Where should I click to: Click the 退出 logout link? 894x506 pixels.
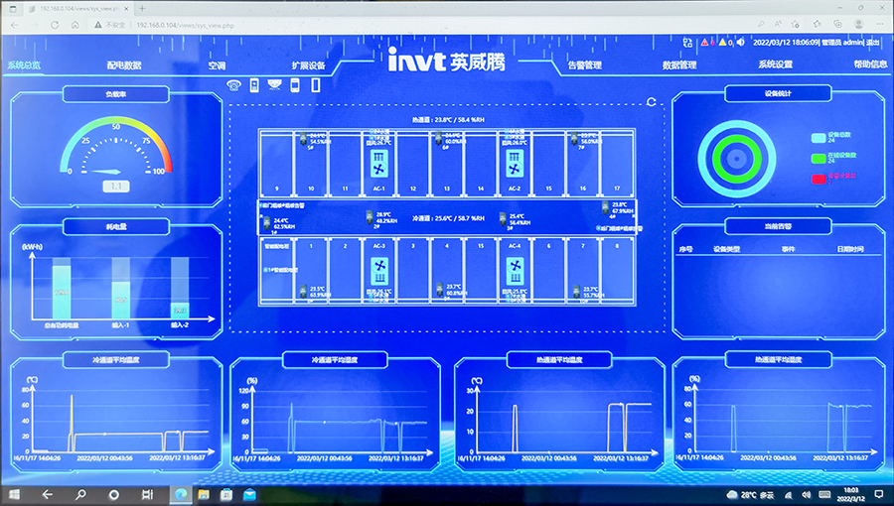(873, 43)
